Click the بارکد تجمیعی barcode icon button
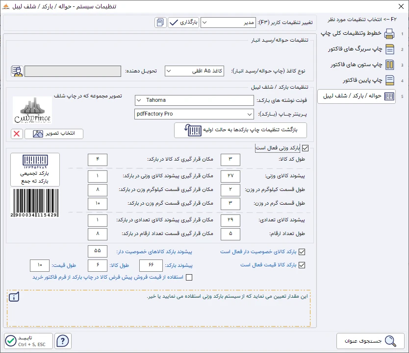The image size is (409, 353). click(35, 169)
